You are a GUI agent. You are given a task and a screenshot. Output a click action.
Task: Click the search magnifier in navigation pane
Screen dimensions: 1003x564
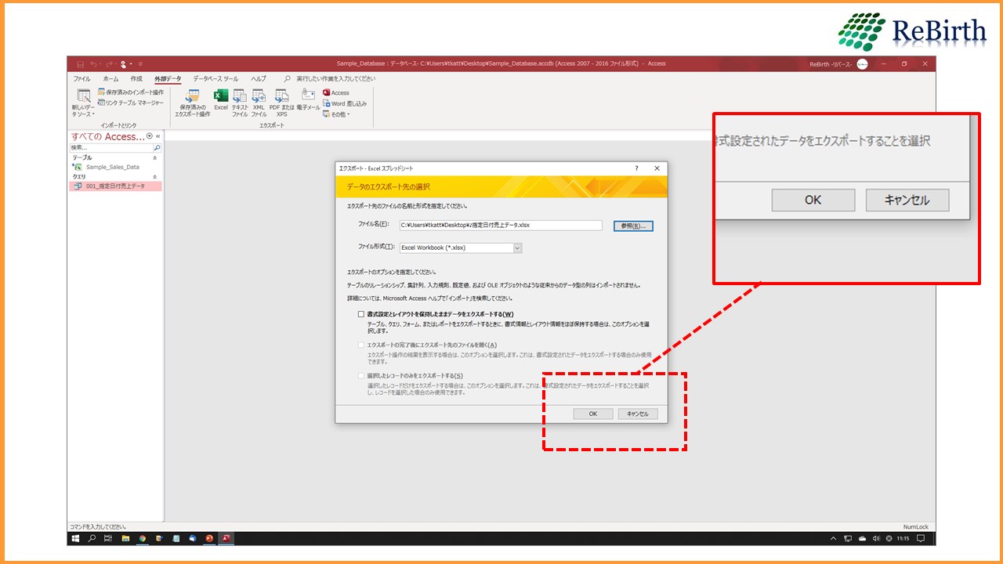(157, 147)
